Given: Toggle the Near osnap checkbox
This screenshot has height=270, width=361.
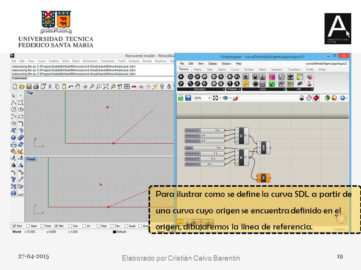Looking at the screenshot, I should tap(28, 226).
